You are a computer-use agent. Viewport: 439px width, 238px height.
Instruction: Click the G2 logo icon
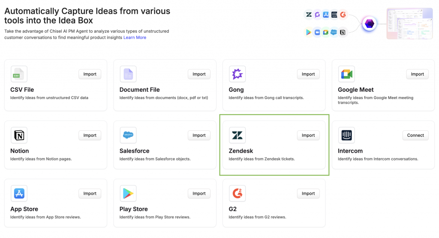pyautogui.click(x=237, y=194)
